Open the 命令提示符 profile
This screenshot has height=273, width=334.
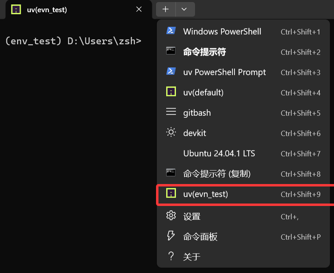point(243,52)
